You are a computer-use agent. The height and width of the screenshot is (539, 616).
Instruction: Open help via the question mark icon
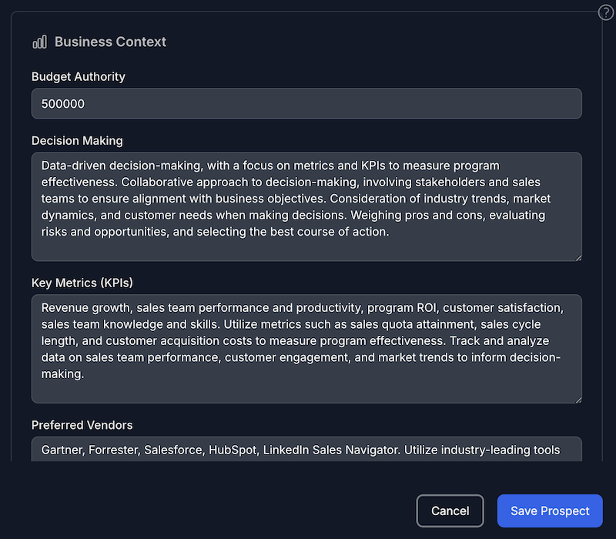pyautogui.click(x=606, y=12)
